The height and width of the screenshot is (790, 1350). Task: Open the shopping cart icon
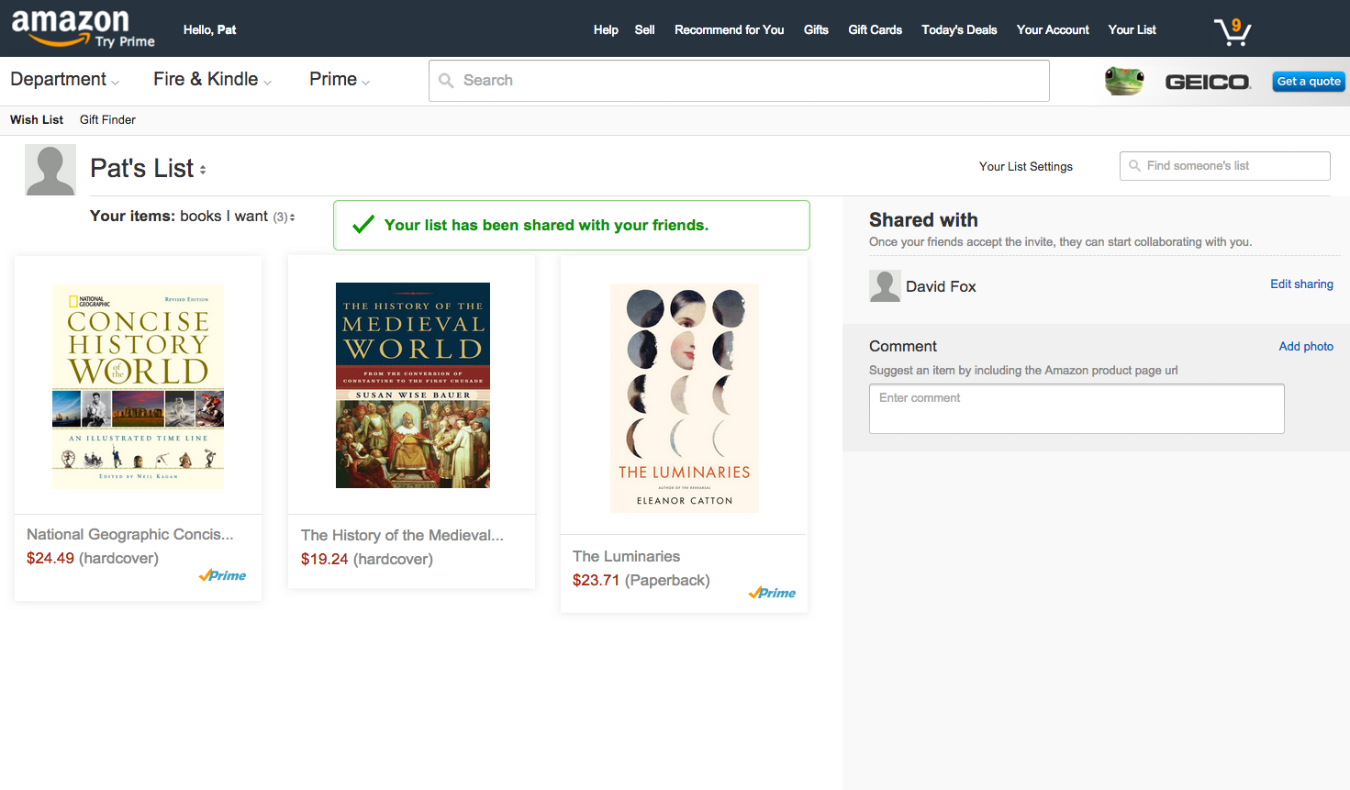point(1233,31)
